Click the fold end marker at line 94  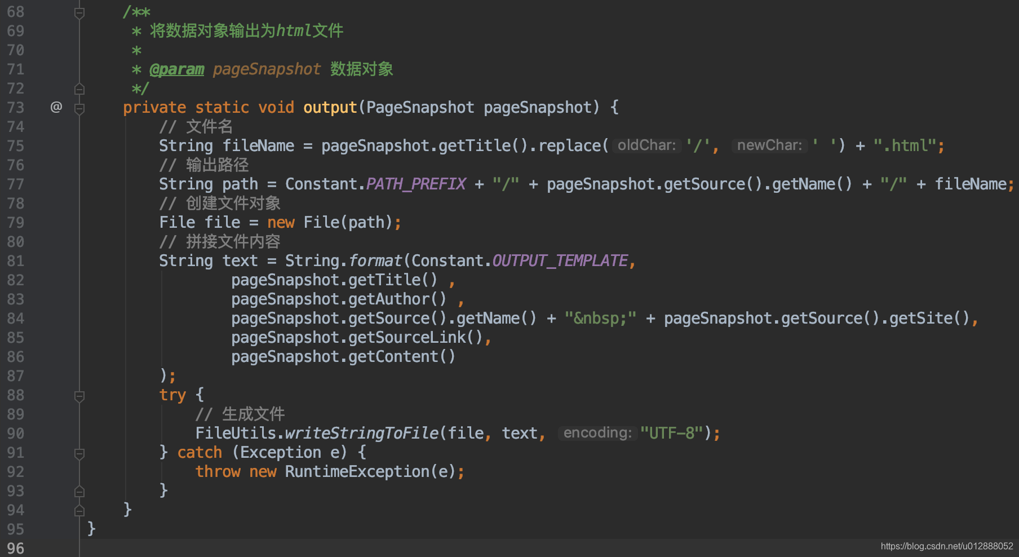pyautogui.click(x=79, y=511)
